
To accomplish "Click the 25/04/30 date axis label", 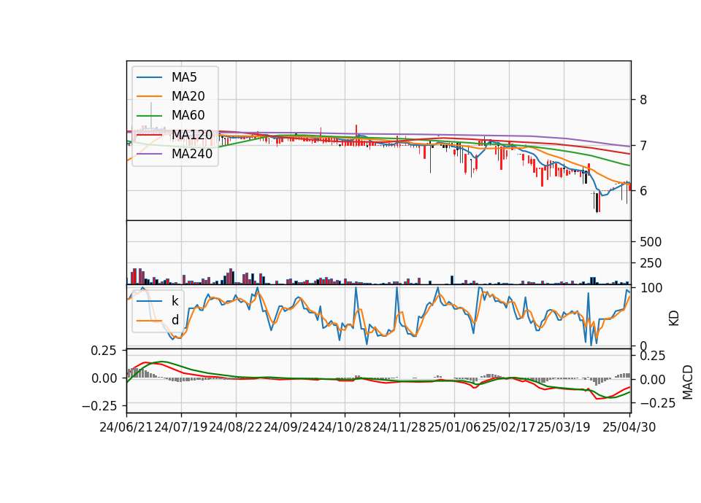I will (x=629, y=427).
